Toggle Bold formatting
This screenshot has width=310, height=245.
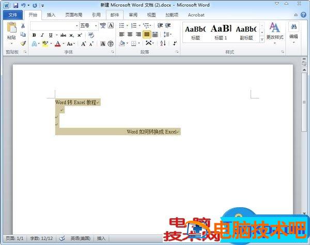34,35
